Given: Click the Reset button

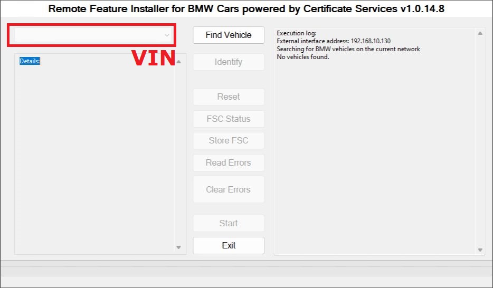Looking at the screenshot, I should tap(229, 97).
